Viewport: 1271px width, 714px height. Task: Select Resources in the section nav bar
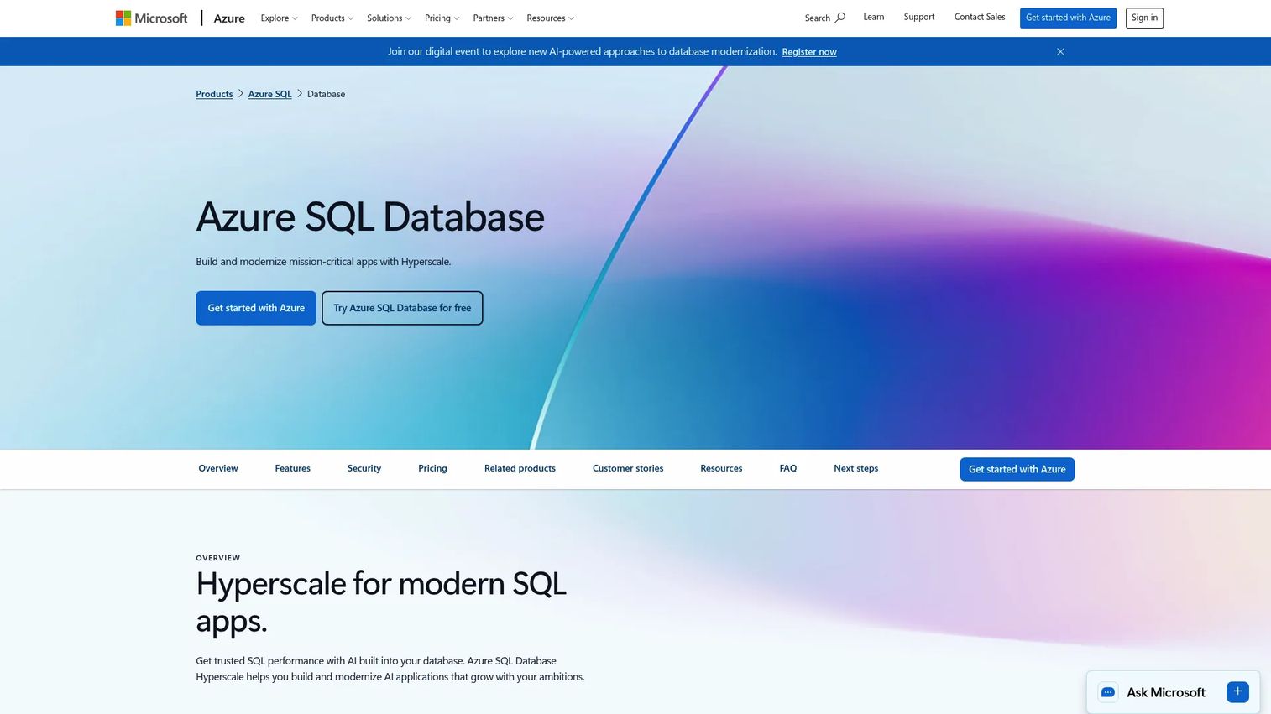pos(721,468)
